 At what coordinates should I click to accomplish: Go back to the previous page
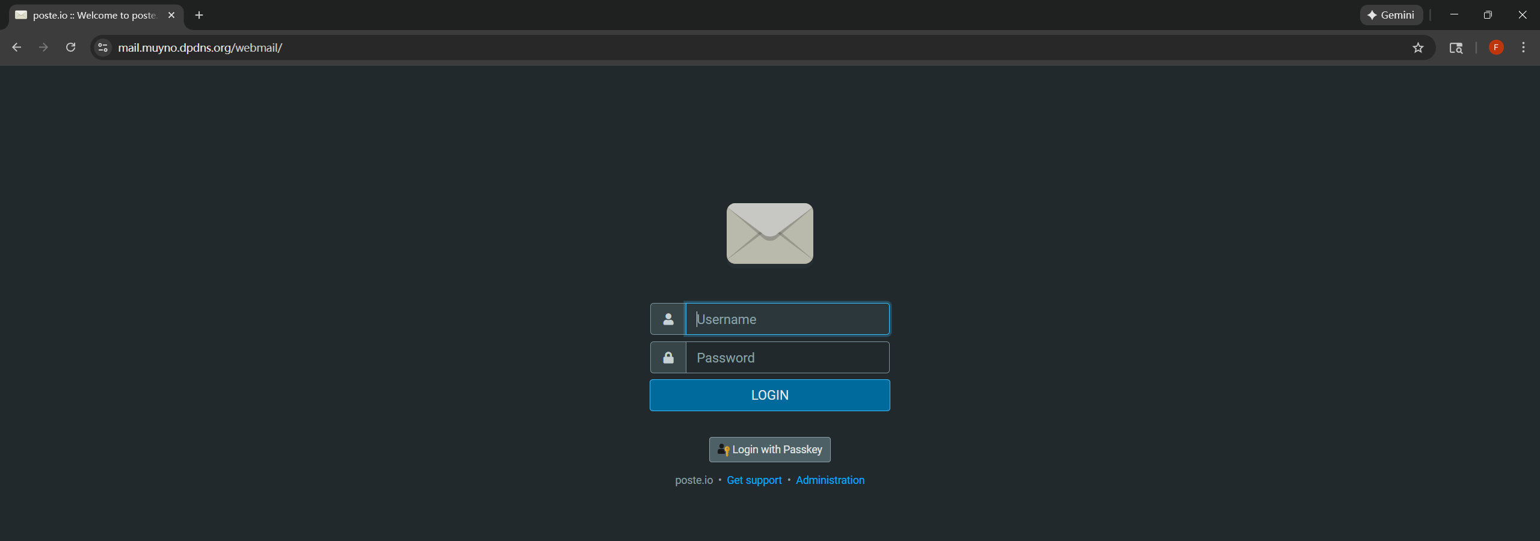(x=17, y=47)
